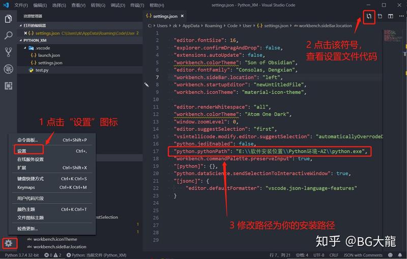Click the VS Code logo icon
Image resolution: width=407 pixels, height=259 pixels.
(6, 5)
